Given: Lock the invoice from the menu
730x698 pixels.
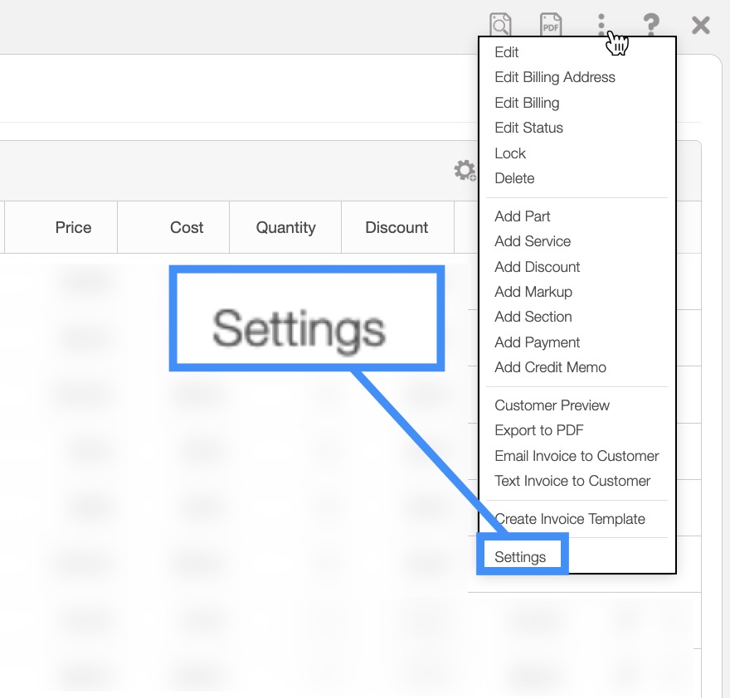Looking at the screenshot, I should 510,153.
